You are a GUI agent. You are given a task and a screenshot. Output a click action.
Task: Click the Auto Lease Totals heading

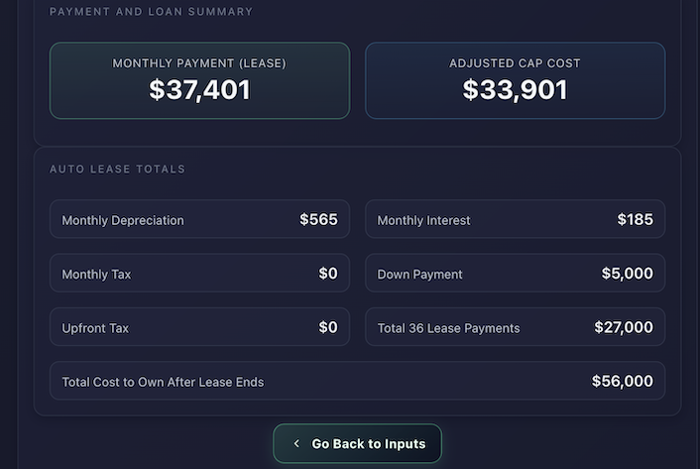[x=117, y=170]
